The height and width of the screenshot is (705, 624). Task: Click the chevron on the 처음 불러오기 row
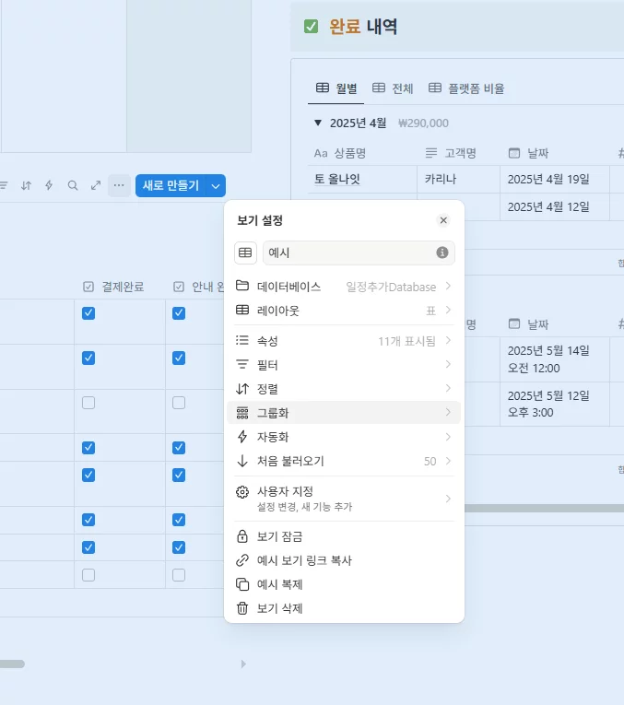click(448, 461)
